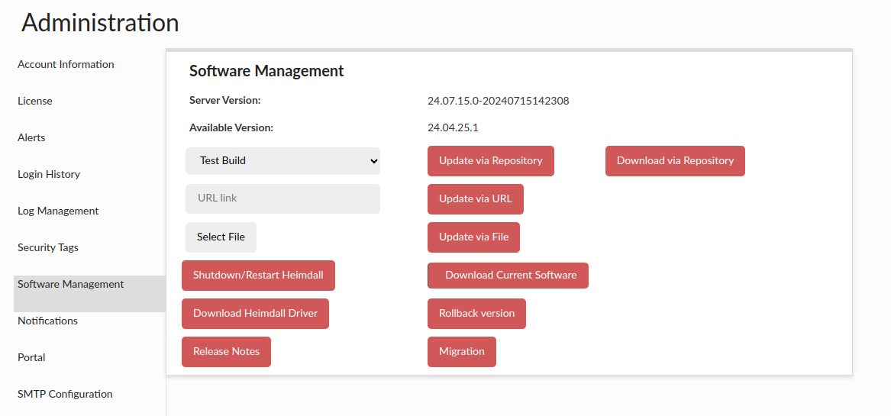Open SMTP Configuration page
This screenshot has width=891, height=416.
coord(65,395)
